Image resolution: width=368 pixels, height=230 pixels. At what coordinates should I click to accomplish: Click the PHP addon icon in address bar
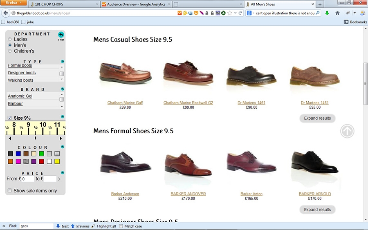coord(218,13)
